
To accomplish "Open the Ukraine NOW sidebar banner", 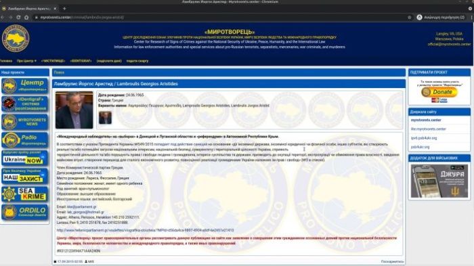I will [24, 158].
